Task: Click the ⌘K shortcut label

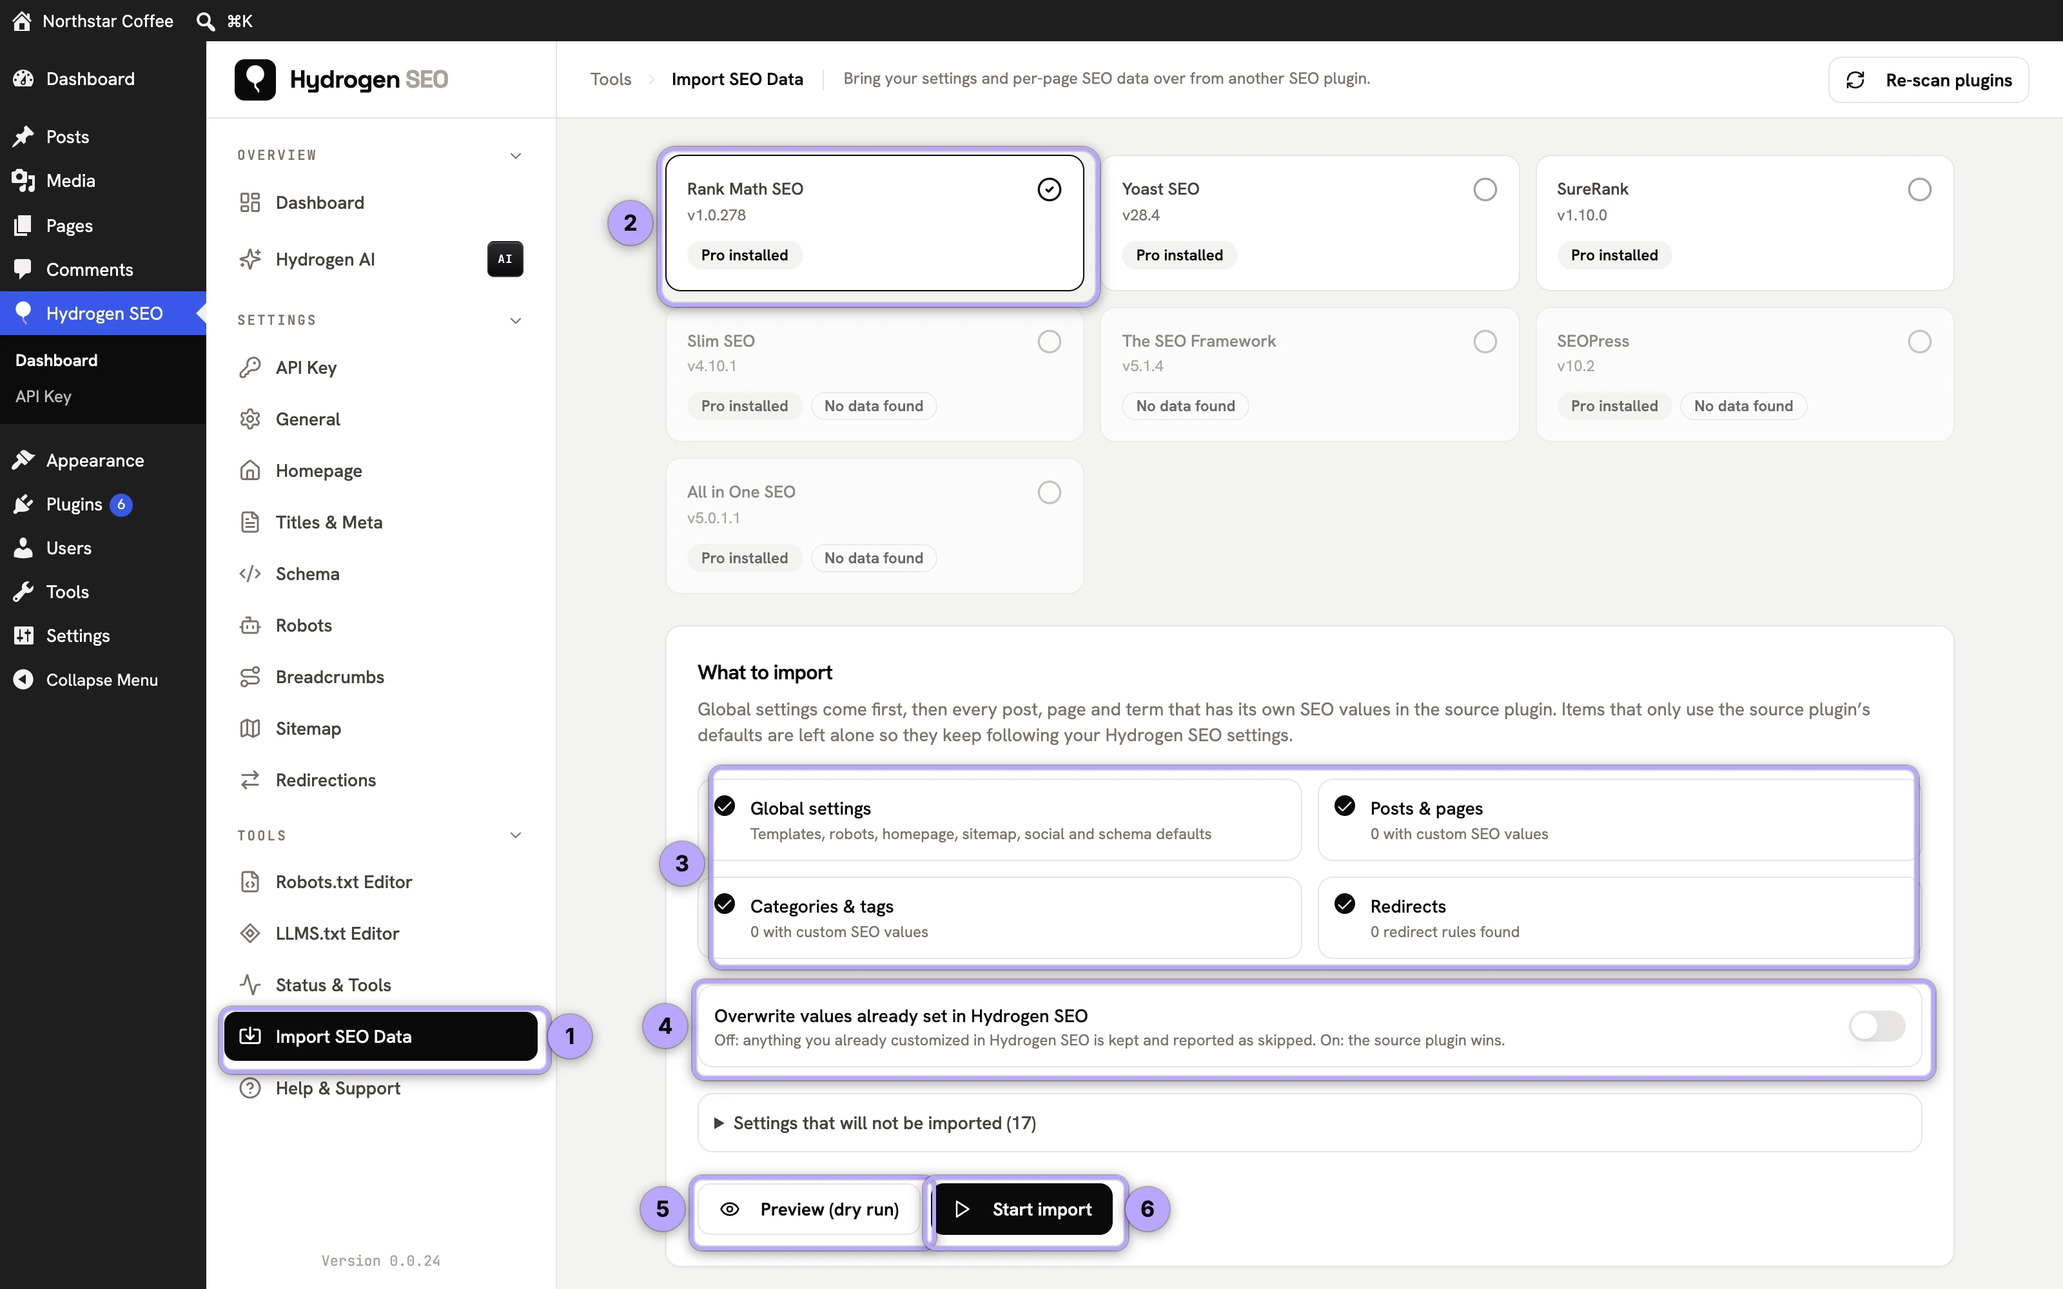Action: tap(240, 21)
